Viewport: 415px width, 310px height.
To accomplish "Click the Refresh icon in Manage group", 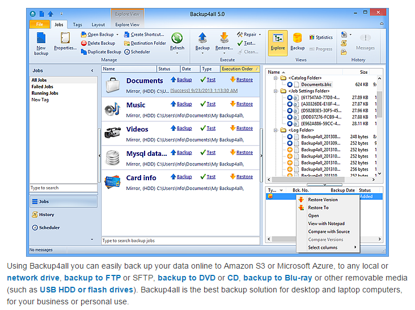I will tap(177, 39).
